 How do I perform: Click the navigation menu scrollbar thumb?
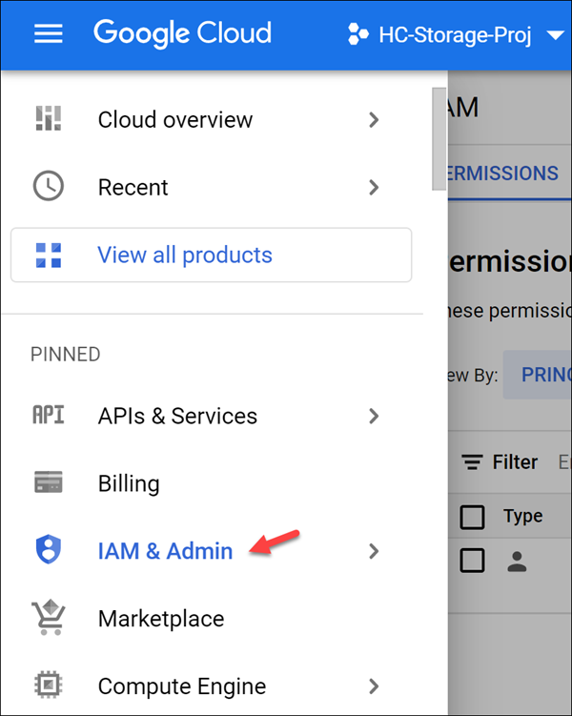(439, 138)
